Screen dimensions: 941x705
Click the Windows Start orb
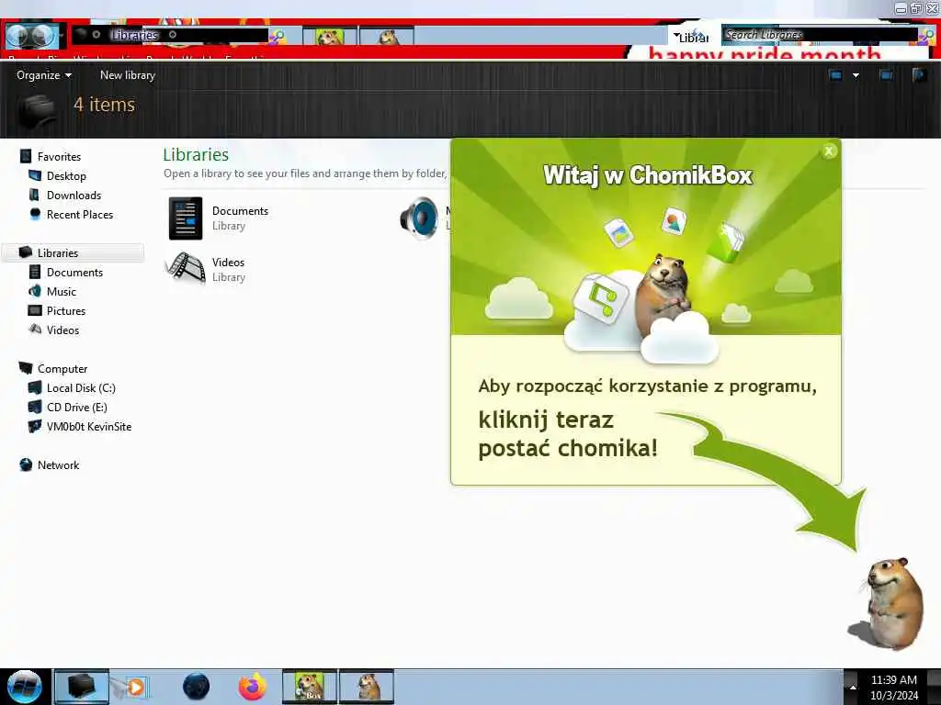click(x=25, y=687)
